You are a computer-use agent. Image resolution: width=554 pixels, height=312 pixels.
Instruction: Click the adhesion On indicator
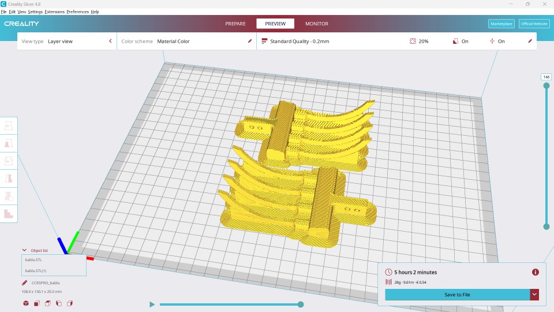497,41
